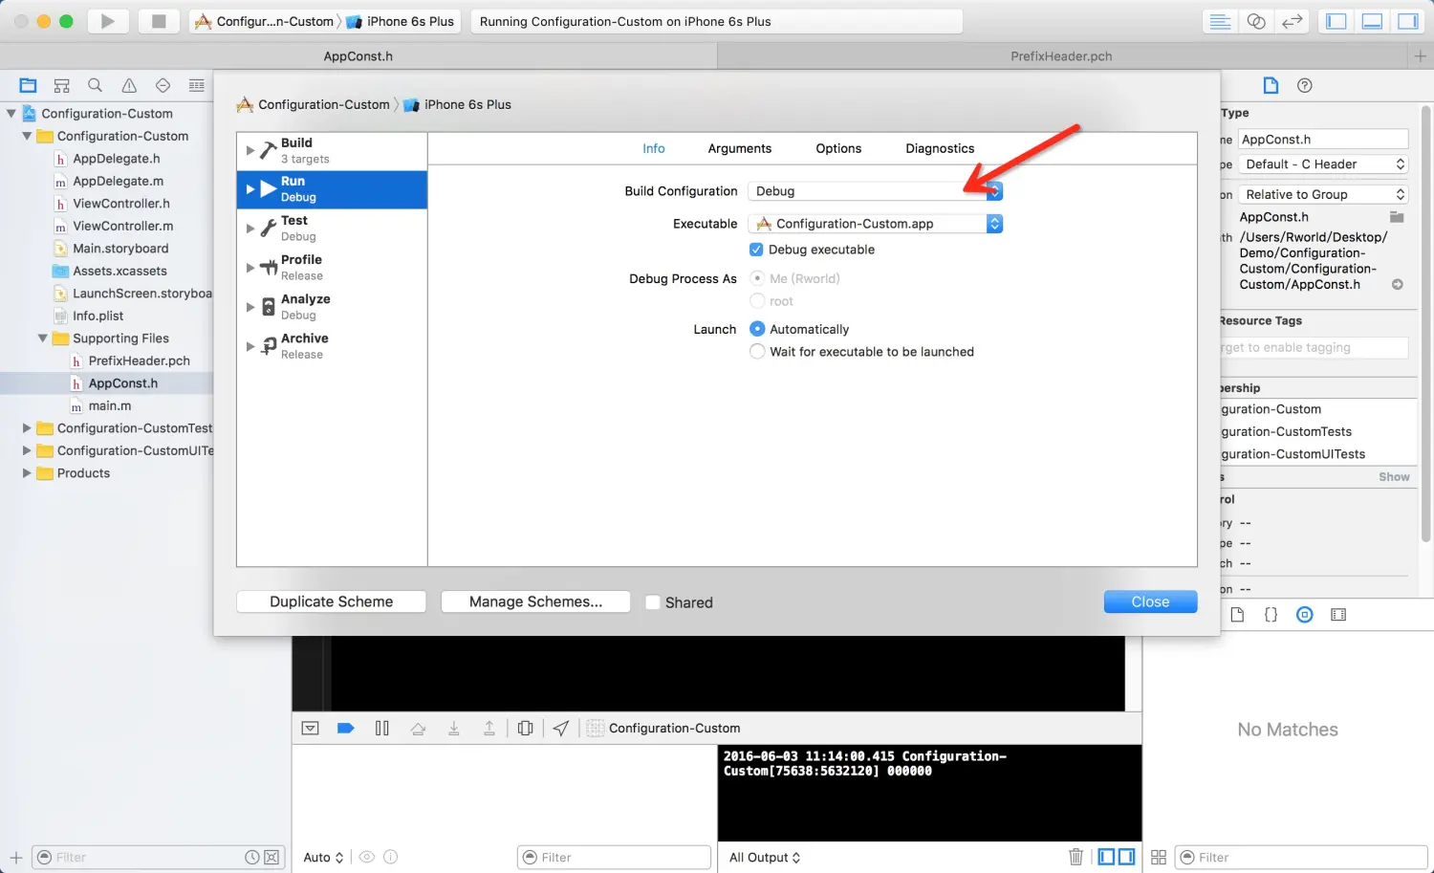Viewport: 1434px width, 873px height.
Task: Click the console Filter field
Action: tap(614, 857)
